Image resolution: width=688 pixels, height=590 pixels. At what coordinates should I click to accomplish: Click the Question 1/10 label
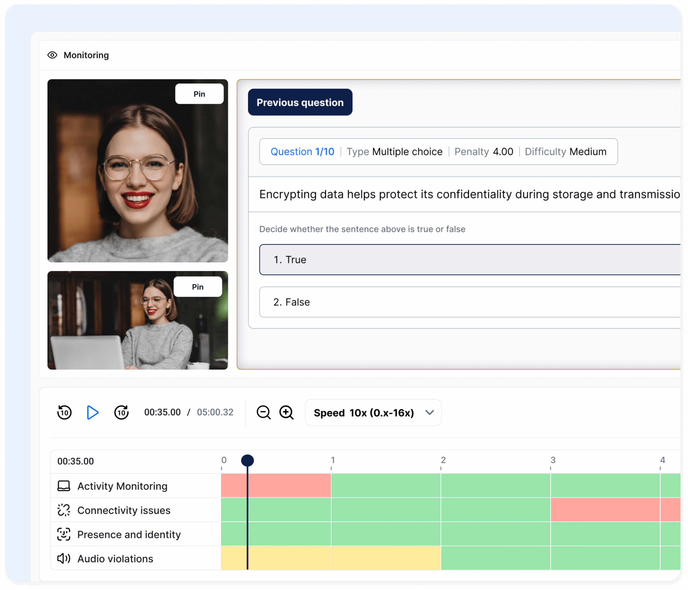[302, 152]
